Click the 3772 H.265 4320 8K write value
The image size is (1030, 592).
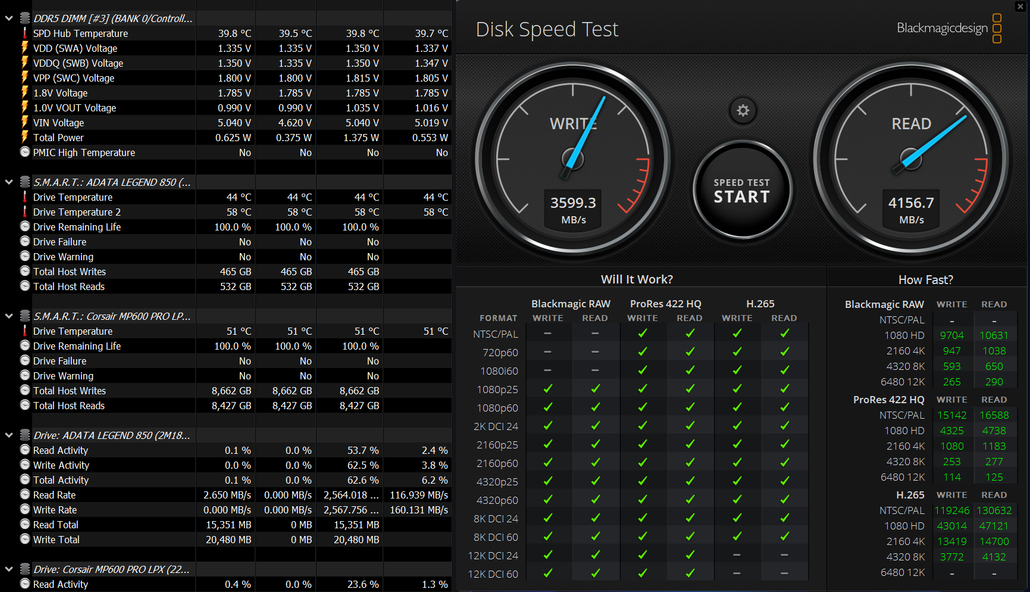951,557
